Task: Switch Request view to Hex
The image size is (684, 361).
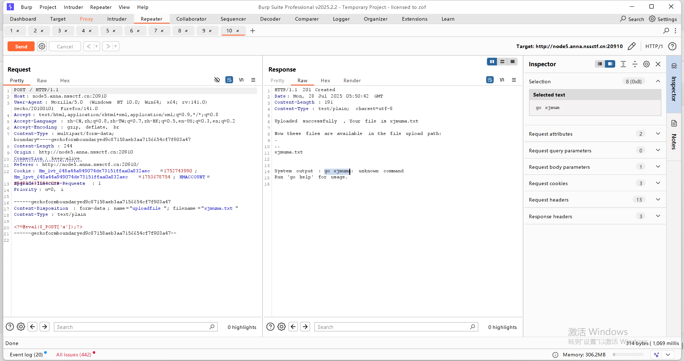Action: [x=65, y=80]
